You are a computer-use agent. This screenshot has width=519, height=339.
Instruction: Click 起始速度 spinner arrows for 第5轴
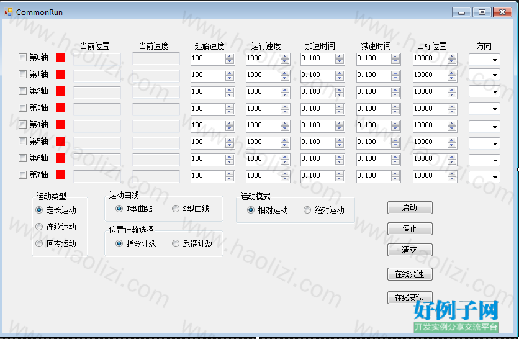(229, 143)
